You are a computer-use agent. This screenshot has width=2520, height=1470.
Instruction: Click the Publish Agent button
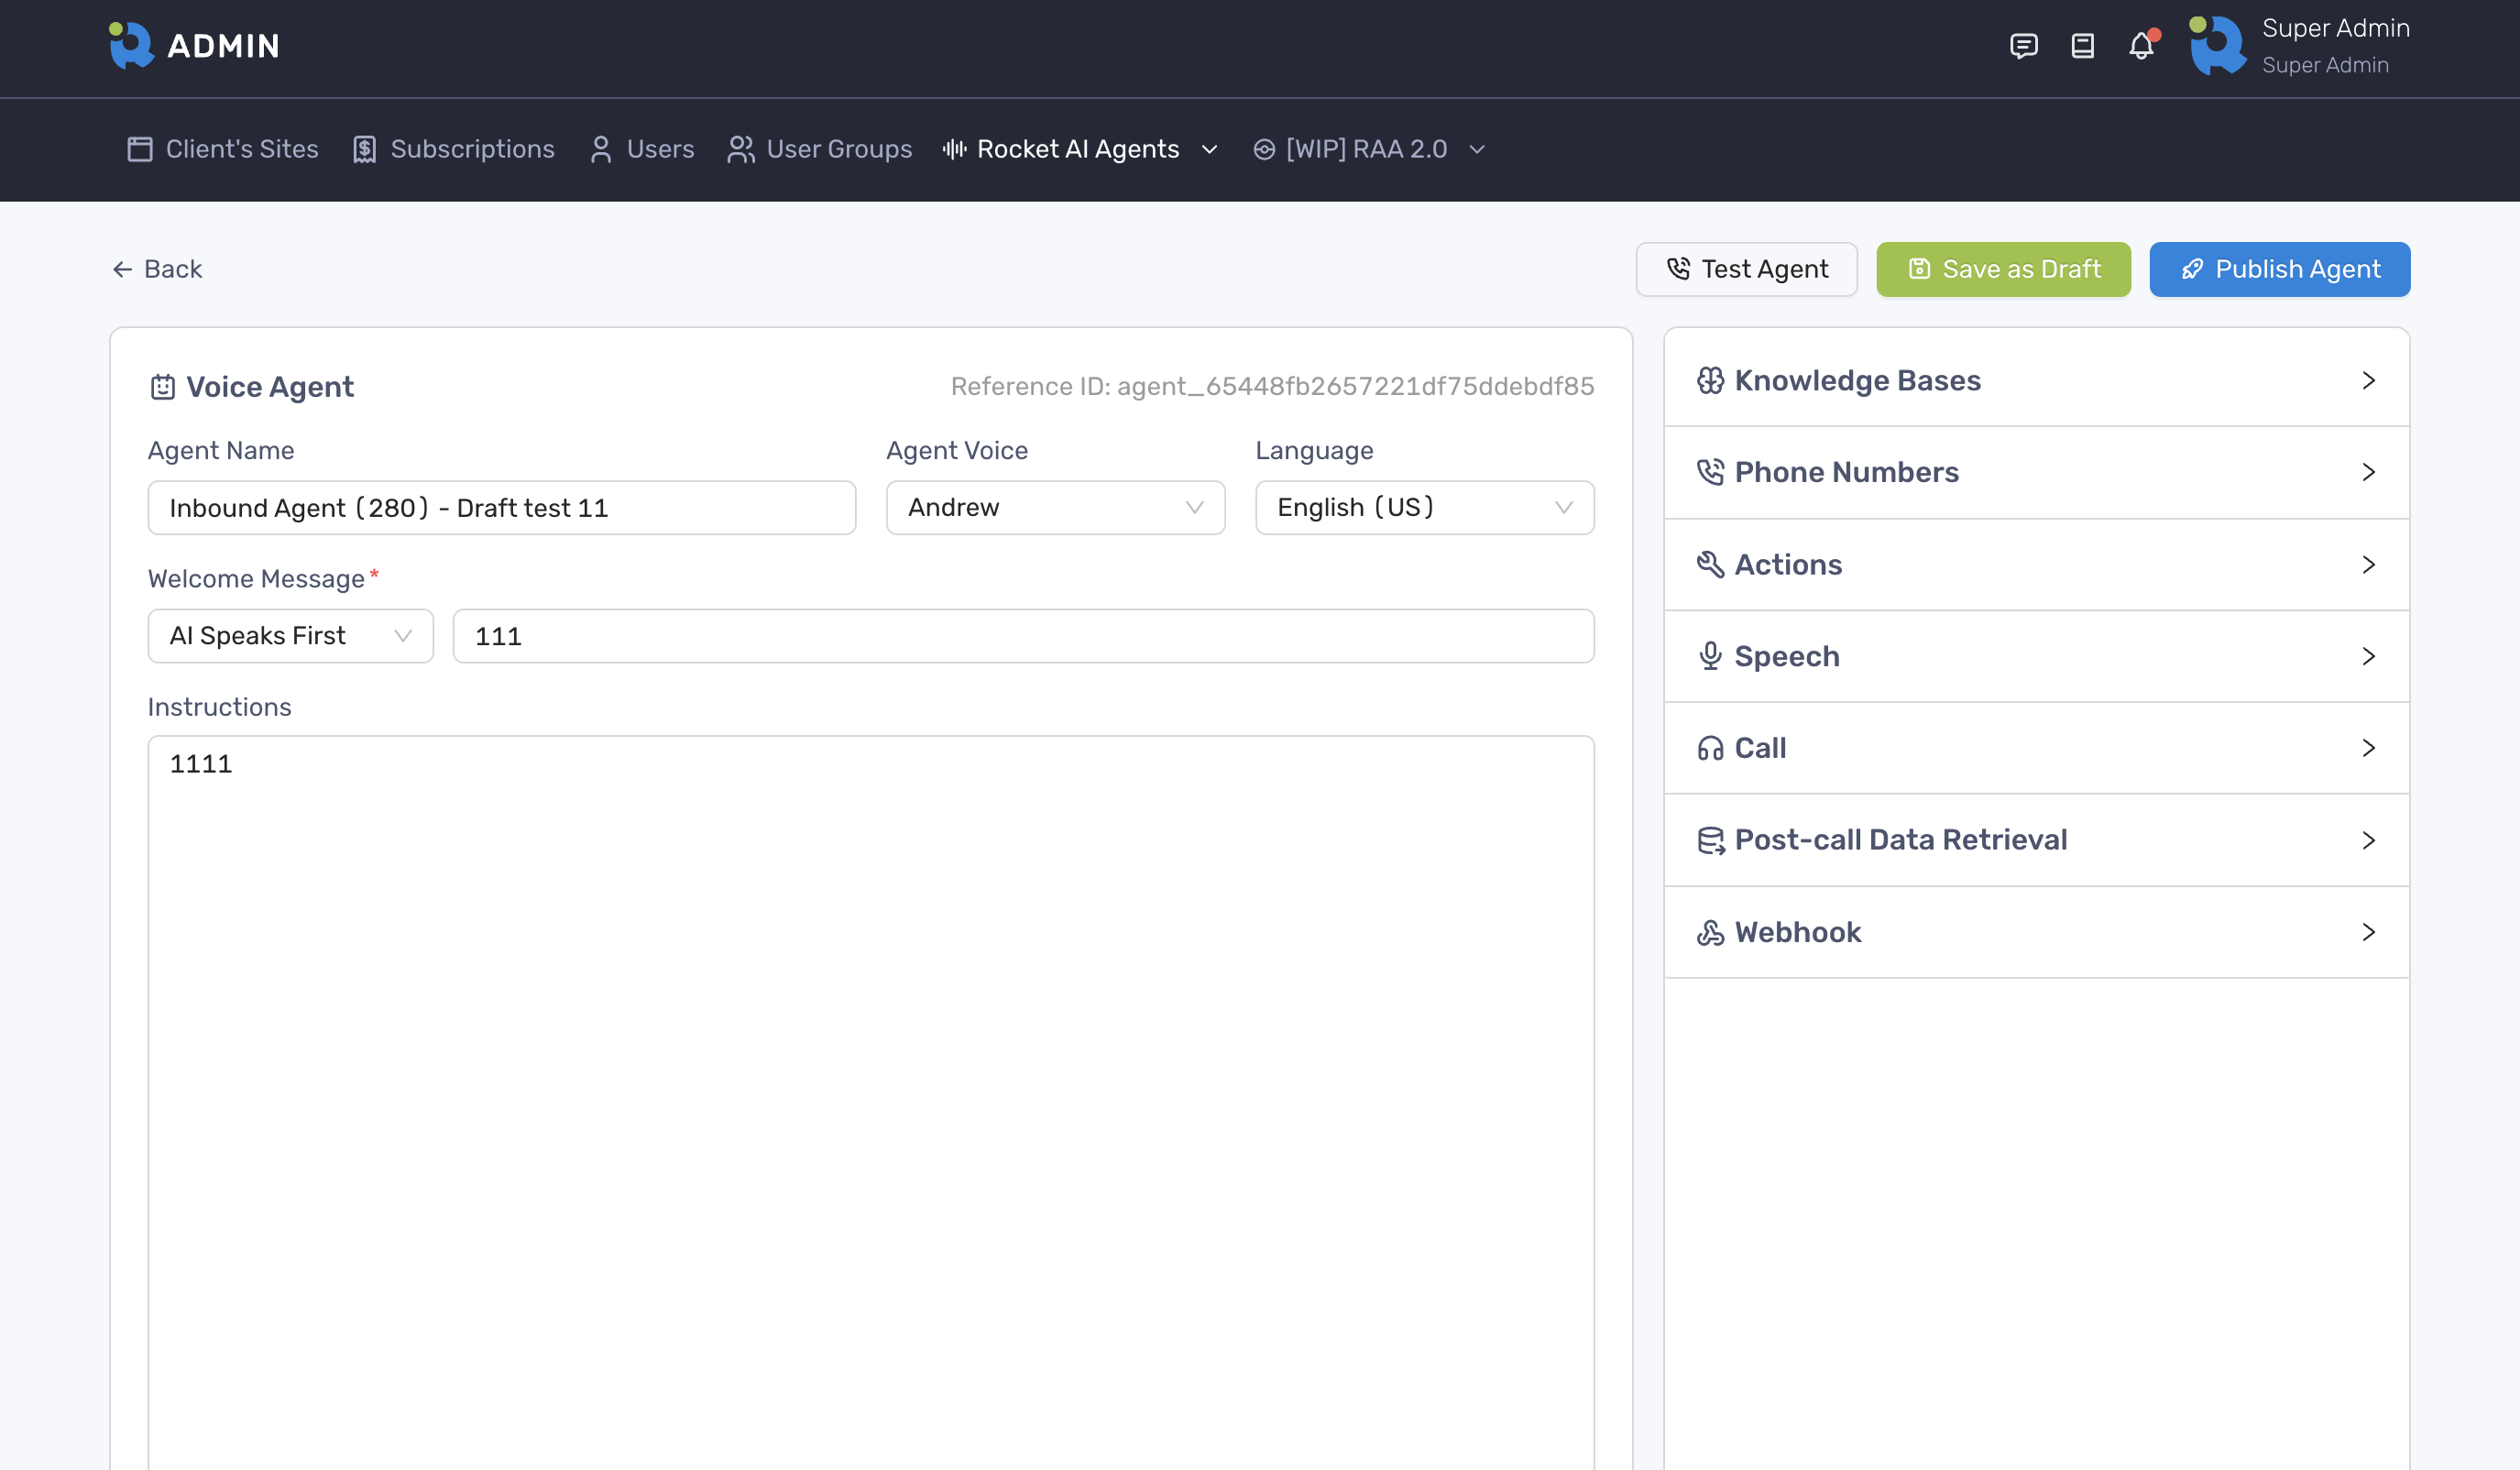click(x=2279, y=269)
